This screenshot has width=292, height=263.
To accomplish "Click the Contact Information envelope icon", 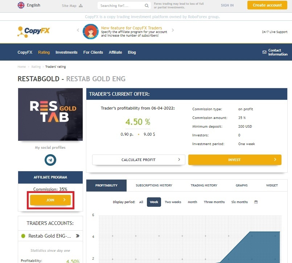I will pos(264,52).
